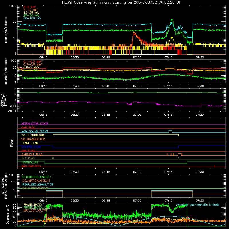The width and height of the screenshot is (229, 229).
Task: Pick the cyan 50-100 keV legend label
Action: [x=32, y=18]
